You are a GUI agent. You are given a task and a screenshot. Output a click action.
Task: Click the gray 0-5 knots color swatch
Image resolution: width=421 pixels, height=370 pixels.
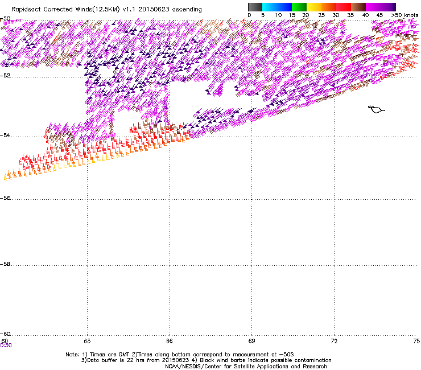click(x=255, y=7)
